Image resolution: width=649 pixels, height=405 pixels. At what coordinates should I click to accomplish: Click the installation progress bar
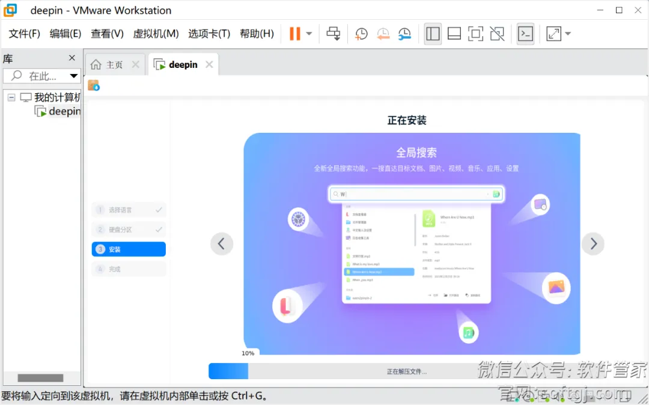coord(406,371)
